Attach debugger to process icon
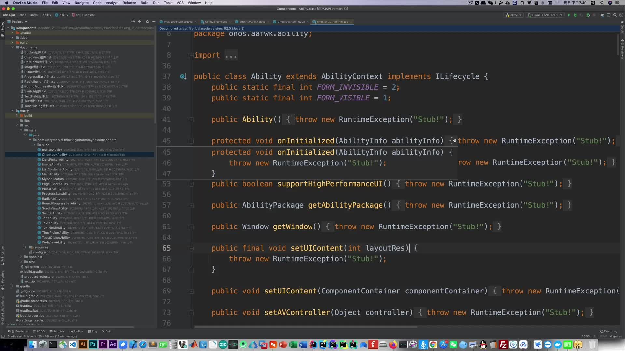 pyautogui.click(x=588, y=15)
